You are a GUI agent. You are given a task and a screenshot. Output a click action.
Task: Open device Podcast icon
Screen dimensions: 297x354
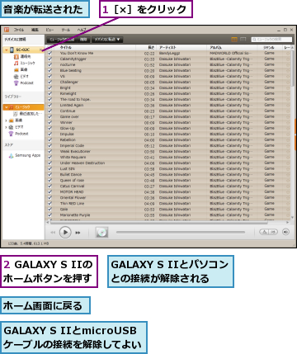(16, 83)
